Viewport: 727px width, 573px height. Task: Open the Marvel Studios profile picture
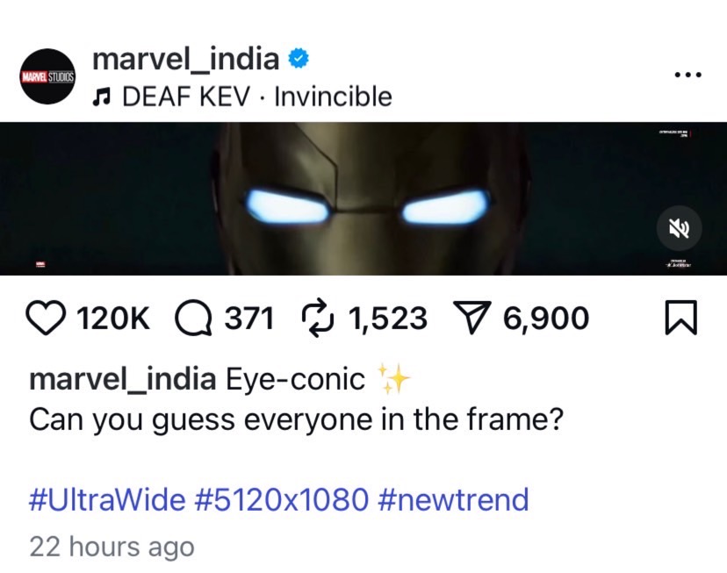[48, 77]
